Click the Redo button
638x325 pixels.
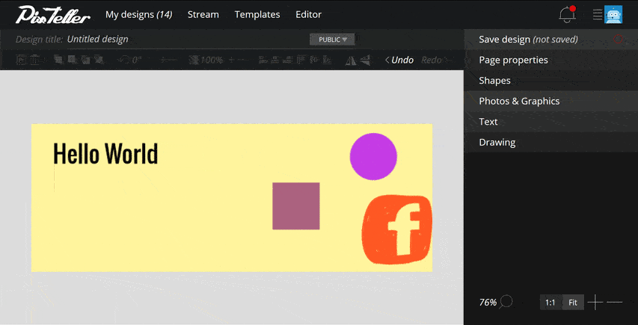tap(436, 60)
